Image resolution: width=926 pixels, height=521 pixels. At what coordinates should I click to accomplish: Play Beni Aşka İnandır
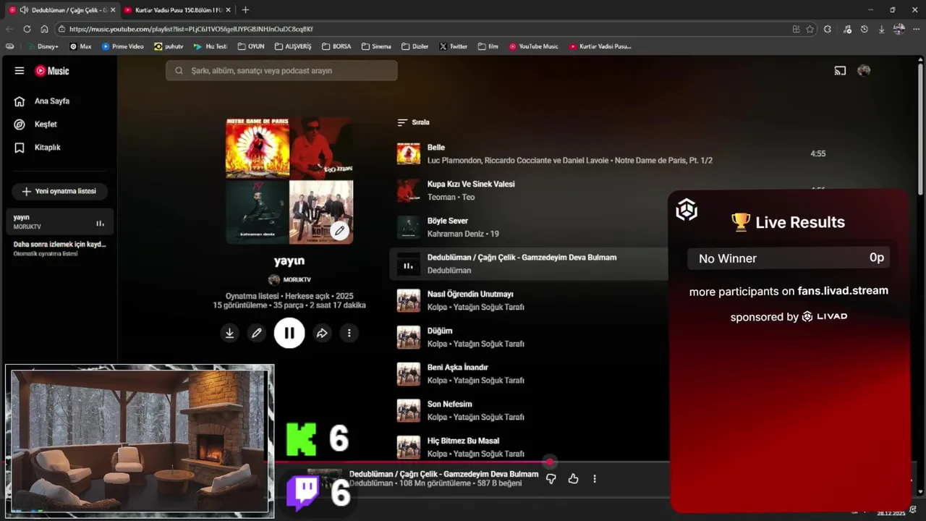point(458,368)
